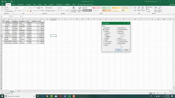Select the Current region radio option
Screen dimensions: 175x98
click(104, 42)
